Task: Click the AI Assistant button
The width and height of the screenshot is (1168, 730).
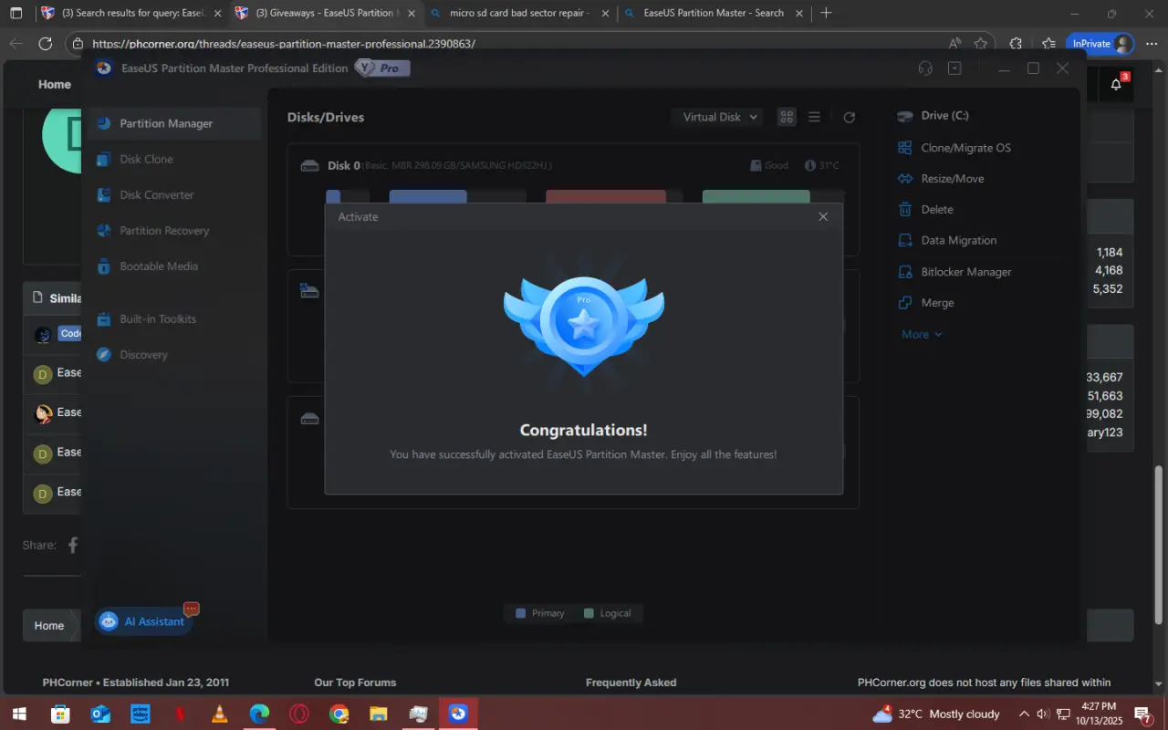Action: click(x=143, y=621)
